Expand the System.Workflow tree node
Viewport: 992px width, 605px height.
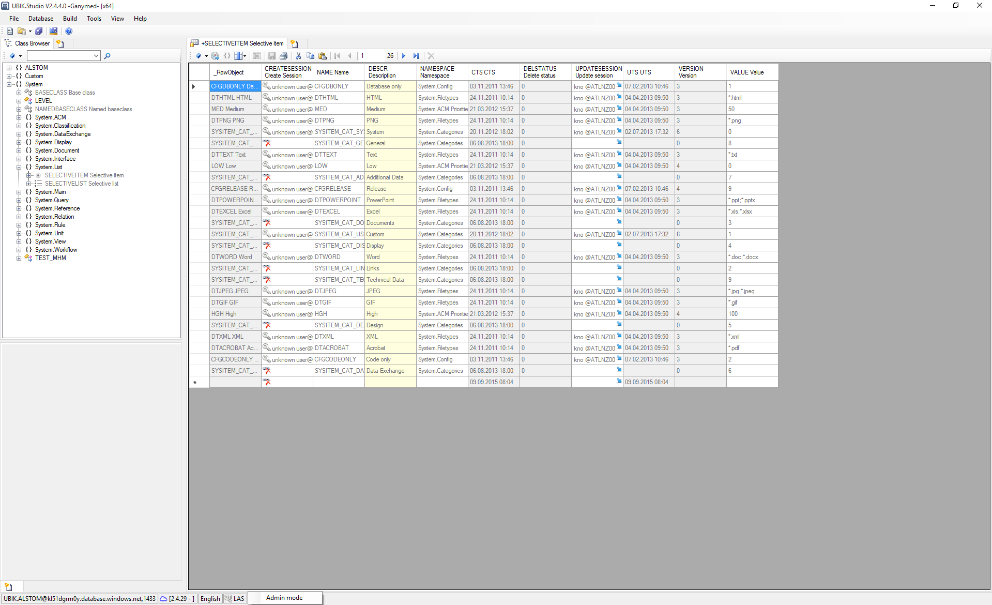tap(19, 250)
